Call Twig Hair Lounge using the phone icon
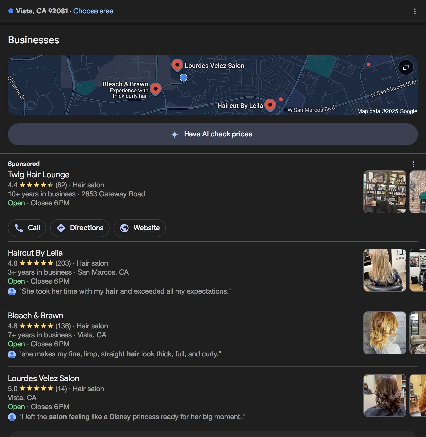 coord(27,228)
